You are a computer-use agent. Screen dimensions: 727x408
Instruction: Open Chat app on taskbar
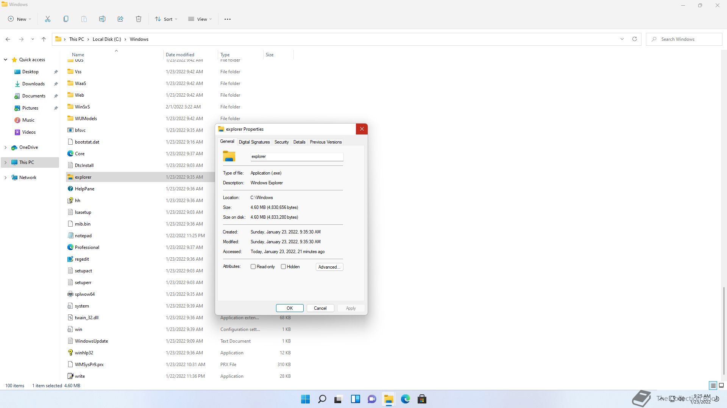tap(372, 399)
